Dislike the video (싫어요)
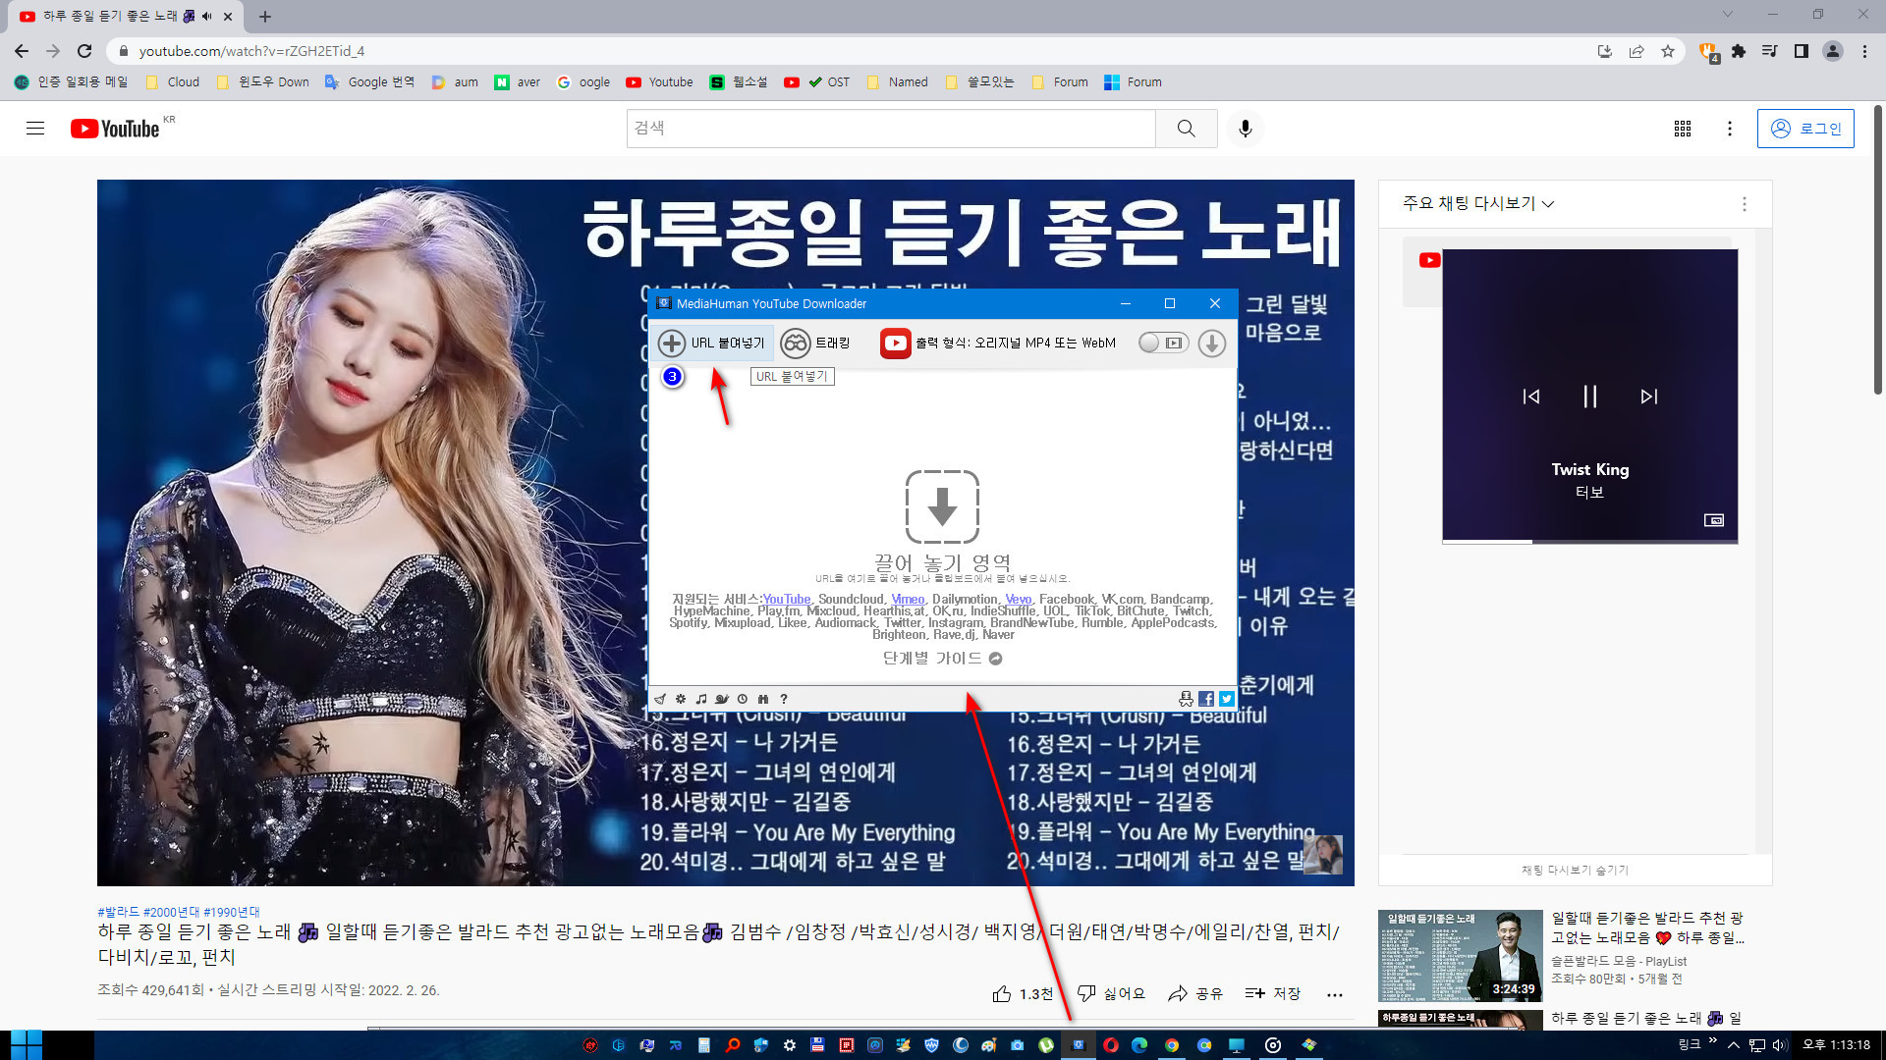The height and width of the screenshot is (1060, 1886). click(1111, 994)
